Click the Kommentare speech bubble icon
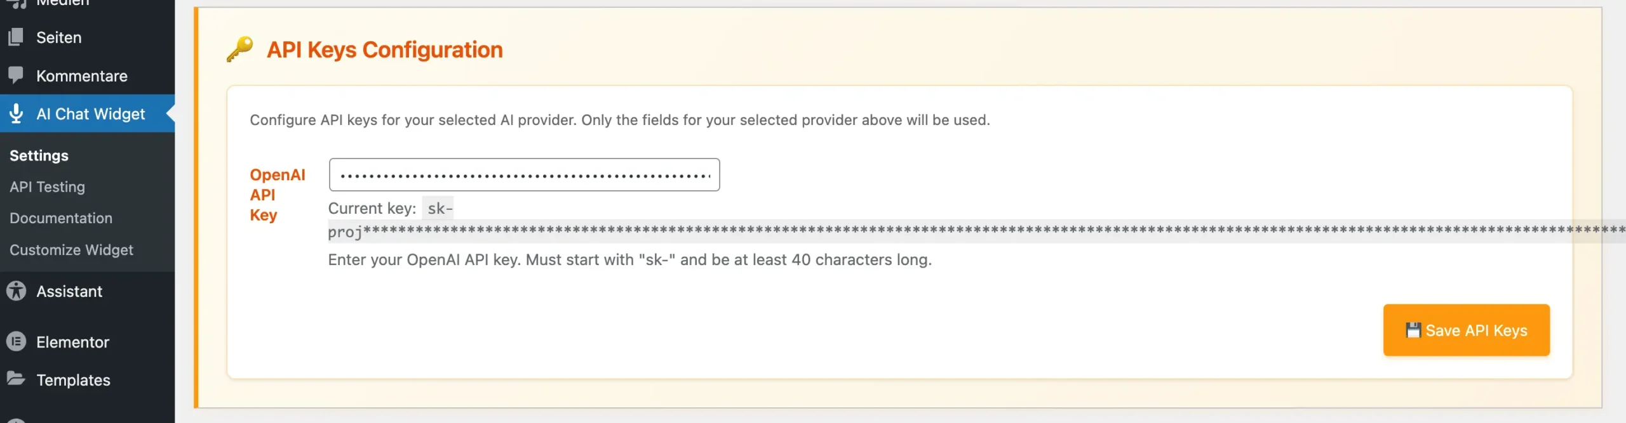Viewport: 1626px width, 423px height. coord(16,75)
